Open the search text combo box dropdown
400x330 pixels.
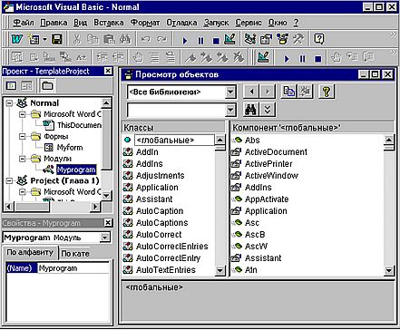[230, 110]
